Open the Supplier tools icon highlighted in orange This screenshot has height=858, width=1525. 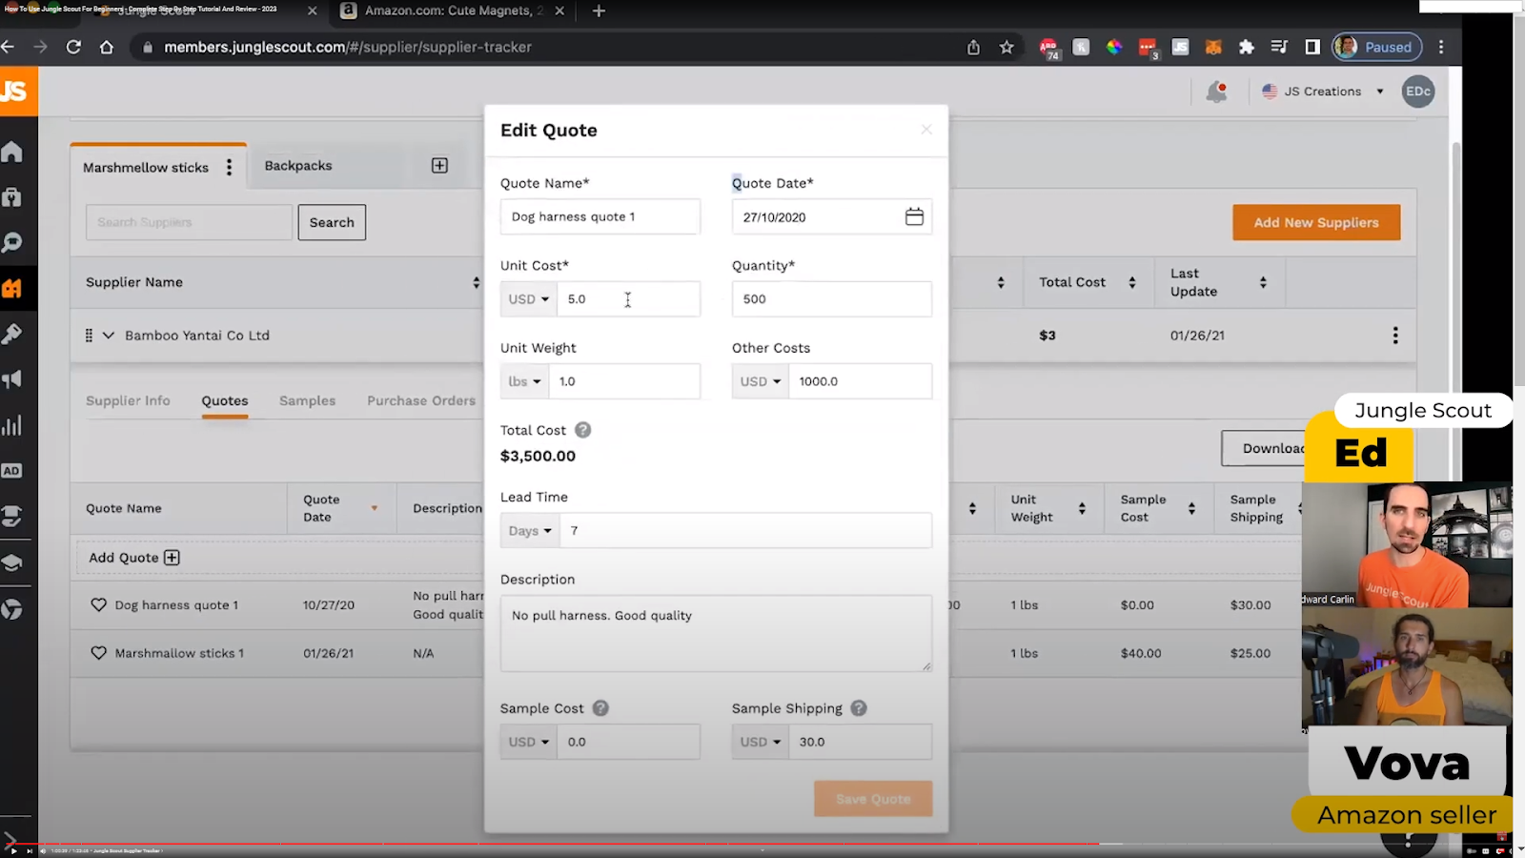click(12, 288)
